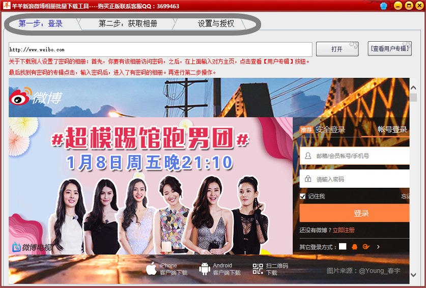The height and width of the screenshot is (288, 426).
Task: Select the 安全登录 login tab
Action: tap(330, 130)
